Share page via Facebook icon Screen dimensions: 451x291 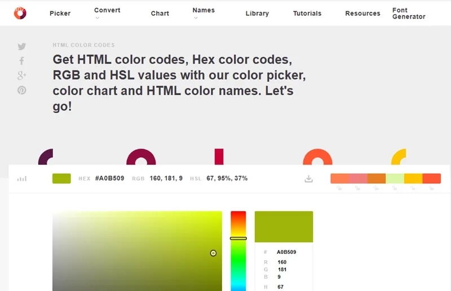click(21, 61)
